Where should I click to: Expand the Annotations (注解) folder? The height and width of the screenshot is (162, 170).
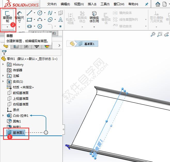click(x=3, y=76)
